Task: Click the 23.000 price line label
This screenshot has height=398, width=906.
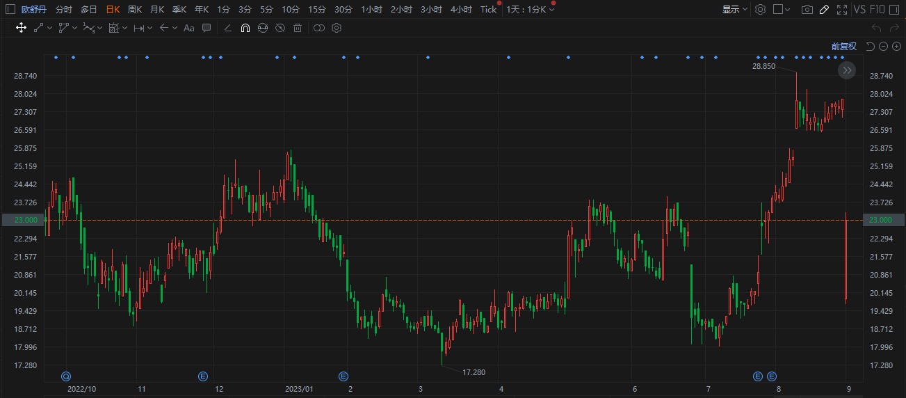Action: tap(880, 220)
